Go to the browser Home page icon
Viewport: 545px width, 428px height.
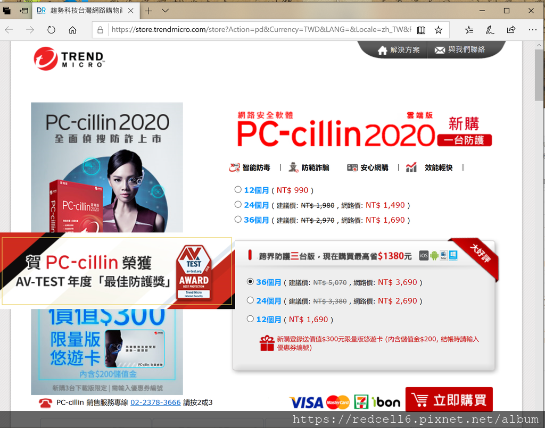point(72,30)
